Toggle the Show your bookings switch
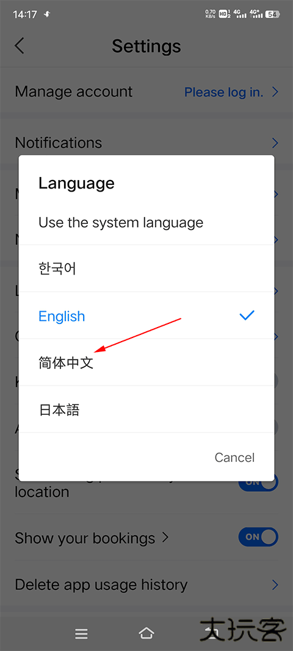The width and height of the screenshot is (293, 651). [258, 537]
